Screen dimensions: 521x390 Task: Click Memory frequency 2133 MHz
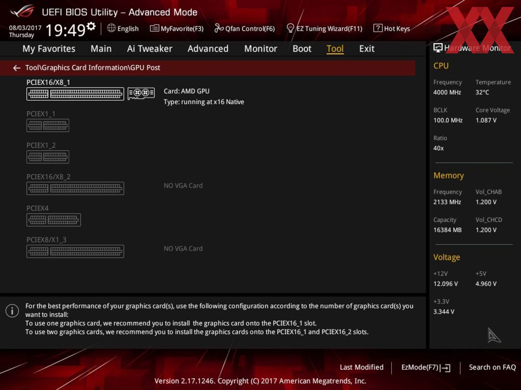coord(447,202)
